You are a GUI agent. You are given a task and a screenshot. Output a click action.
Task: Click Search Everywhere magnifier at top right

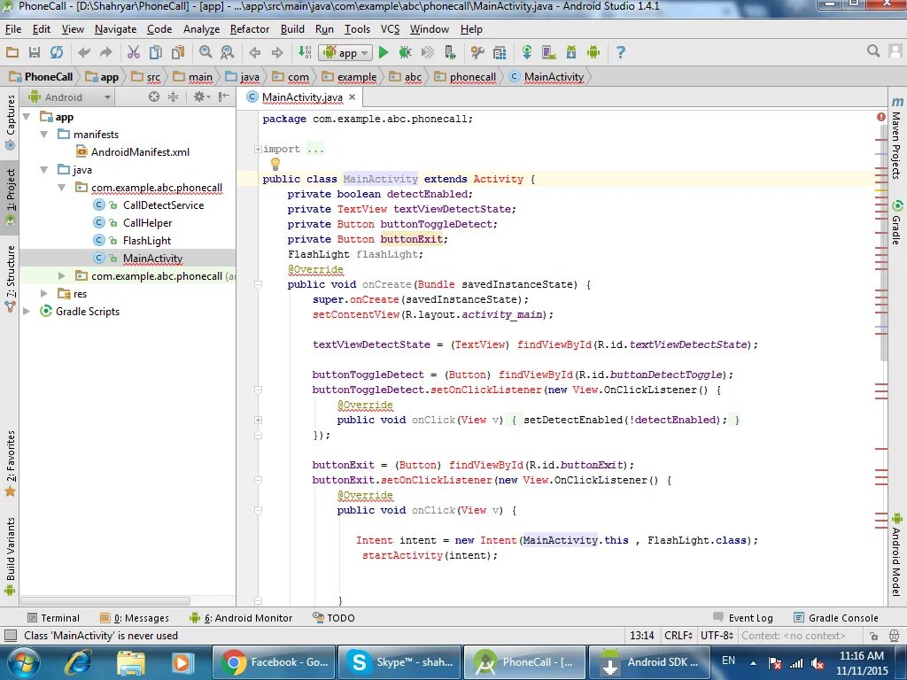(873, 51)
